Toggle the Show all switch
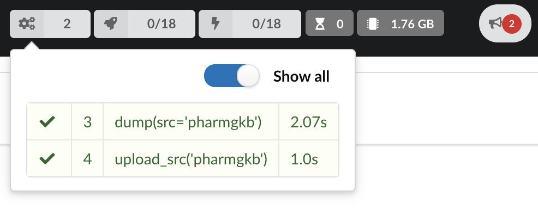 tap(231, 76)
